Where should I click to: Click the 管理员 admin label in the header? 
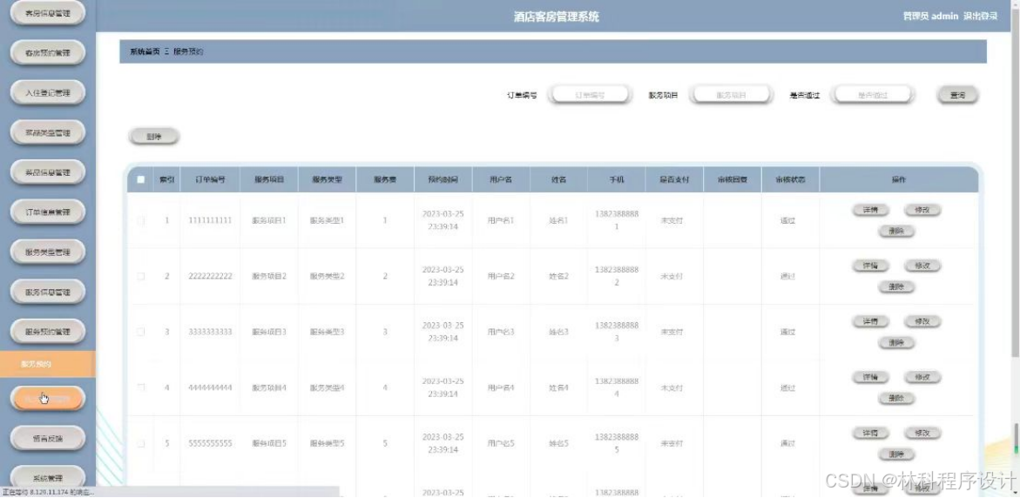pyautogui.click(x=930, y=17)
